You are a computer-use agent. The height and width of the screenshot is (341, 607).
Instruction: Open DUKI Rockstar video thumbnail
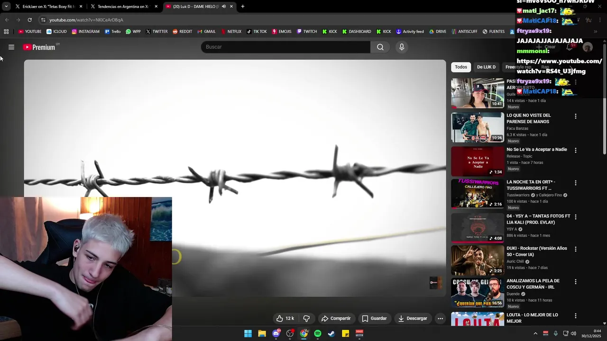478,260
